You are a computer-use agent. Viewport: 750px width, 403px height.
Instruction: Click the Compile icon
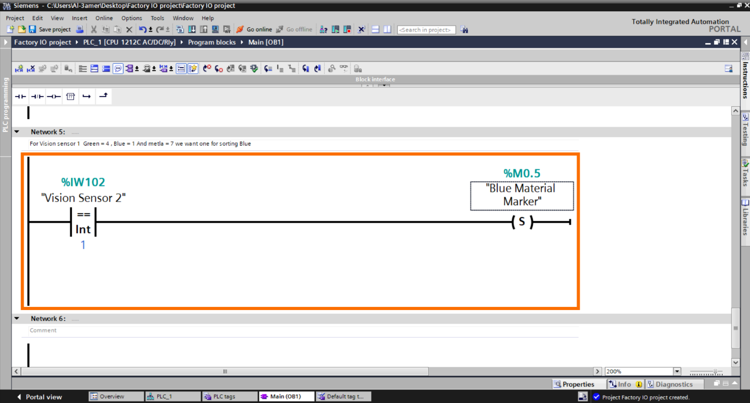(x=180, y=29)
